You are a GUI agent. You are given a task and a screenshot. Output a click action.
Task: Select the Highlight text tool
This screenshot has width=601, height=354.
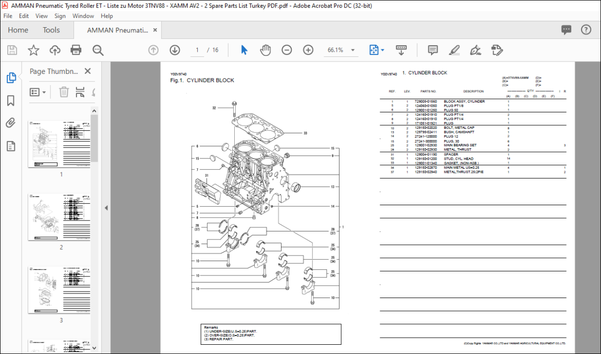[x=454, y=50]
